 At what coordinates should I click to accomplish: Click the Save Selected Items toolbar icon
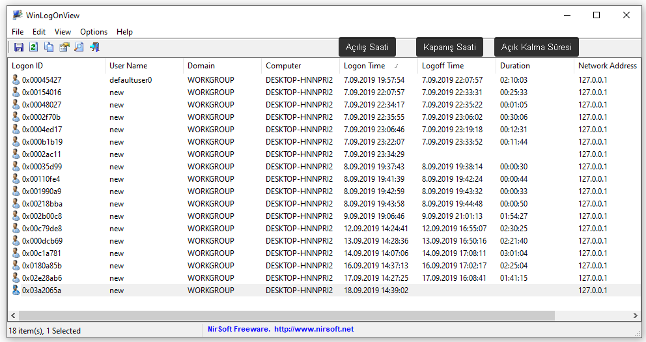[19, 47]
